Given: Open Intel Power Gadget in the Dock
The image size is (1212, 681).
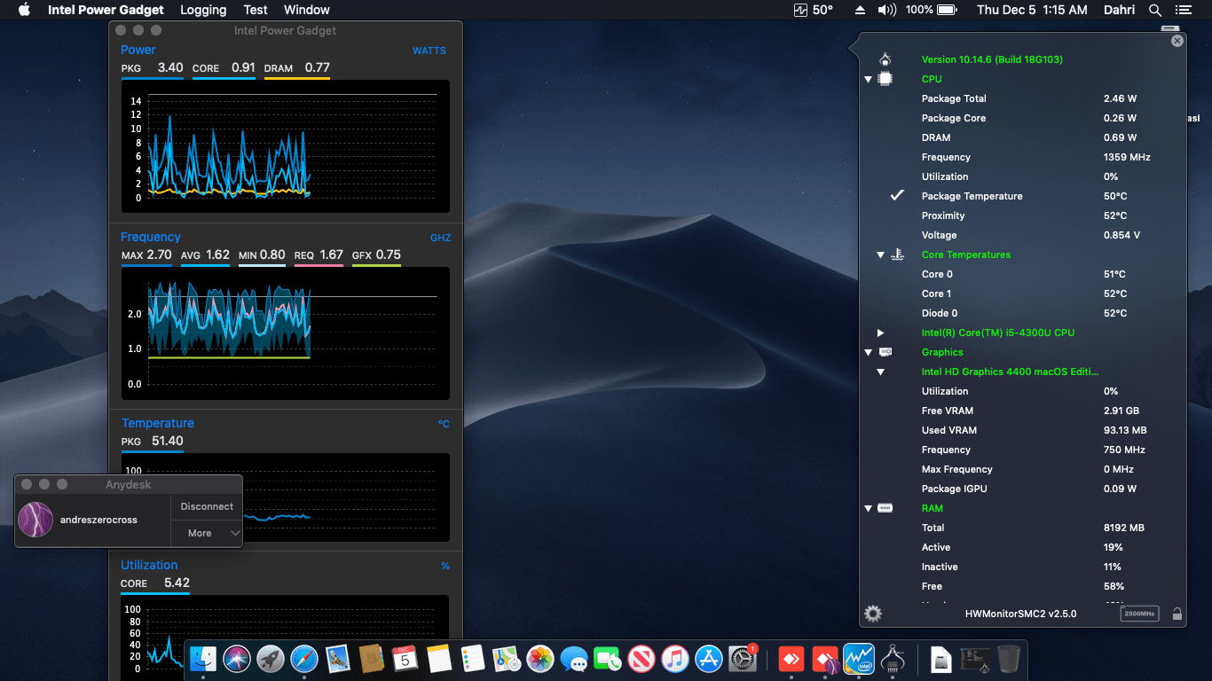Looking at the screenshot, I should [859, 659].
